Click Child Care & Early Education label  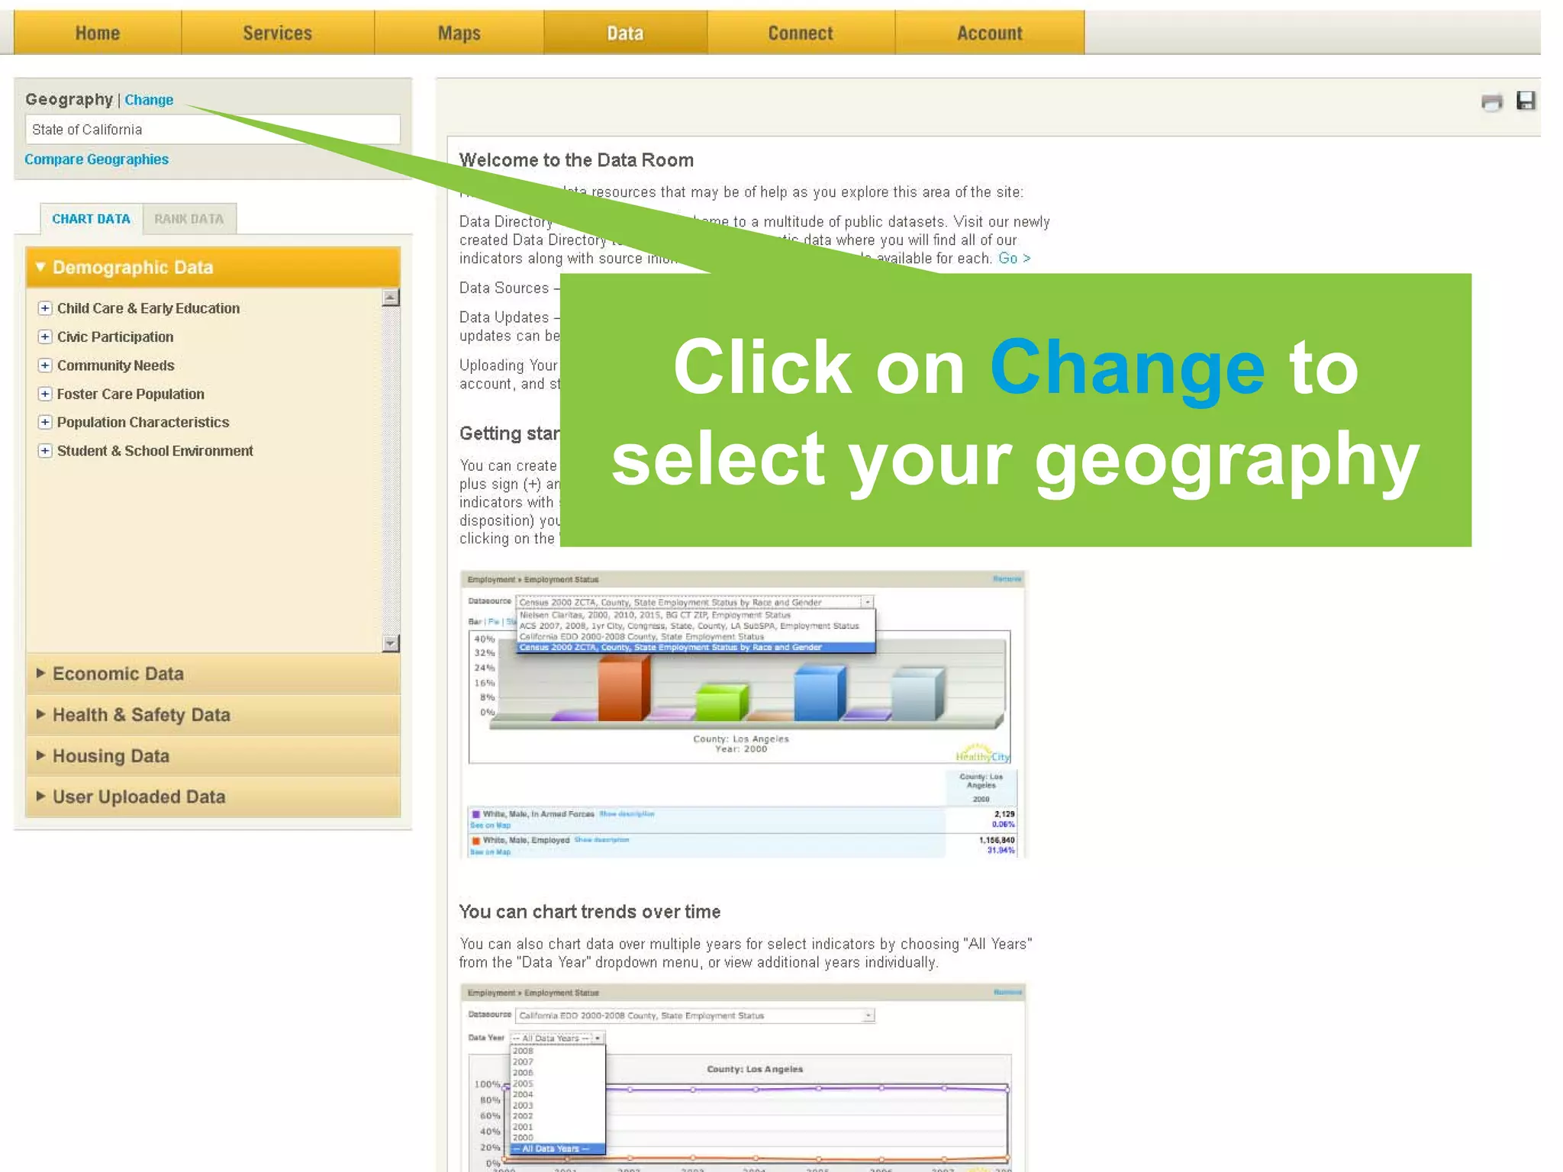[148, 308]
